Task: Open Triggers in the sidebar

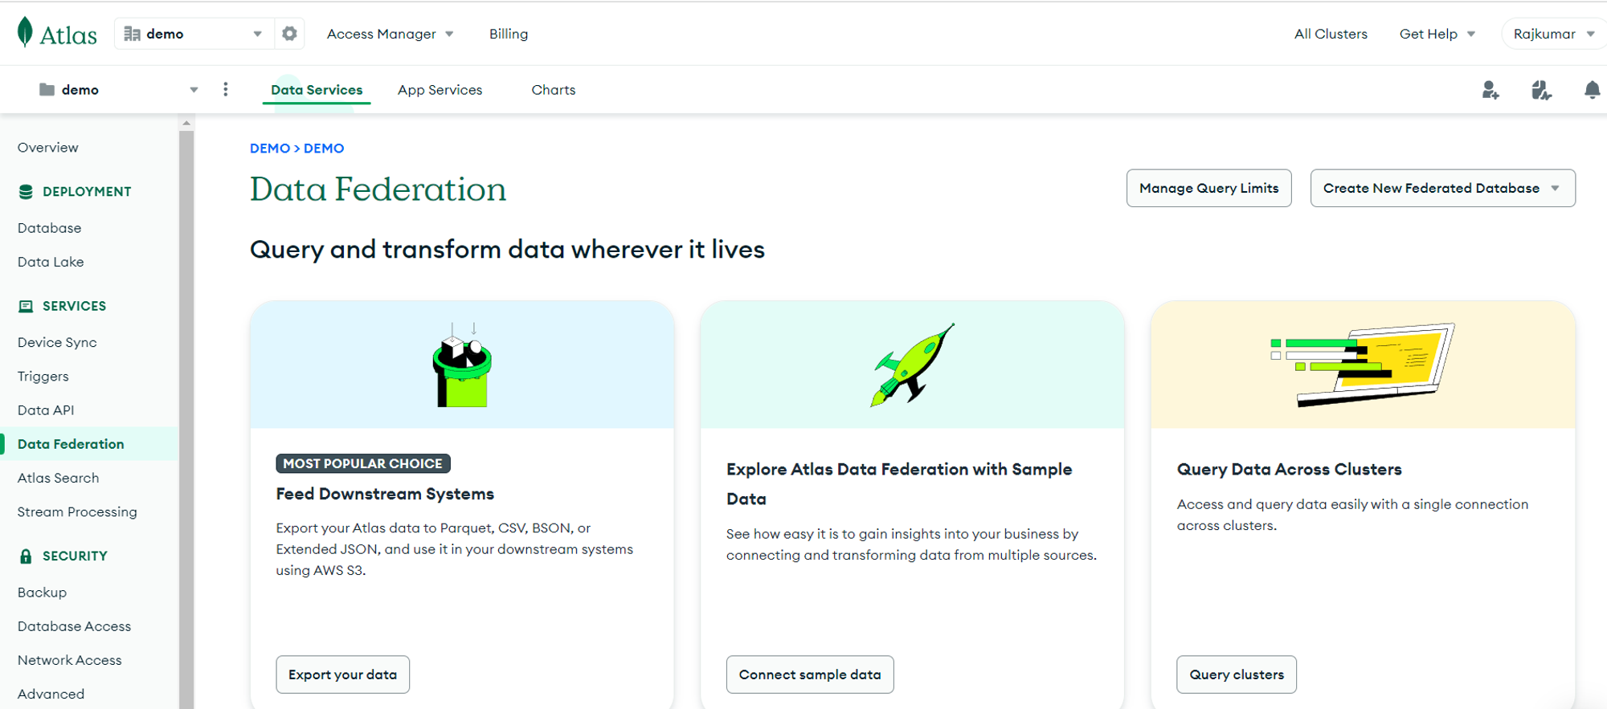Action: [x=43, y=377]
